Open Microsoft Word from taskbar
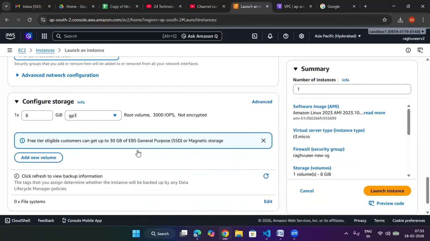 pos(280,234)
